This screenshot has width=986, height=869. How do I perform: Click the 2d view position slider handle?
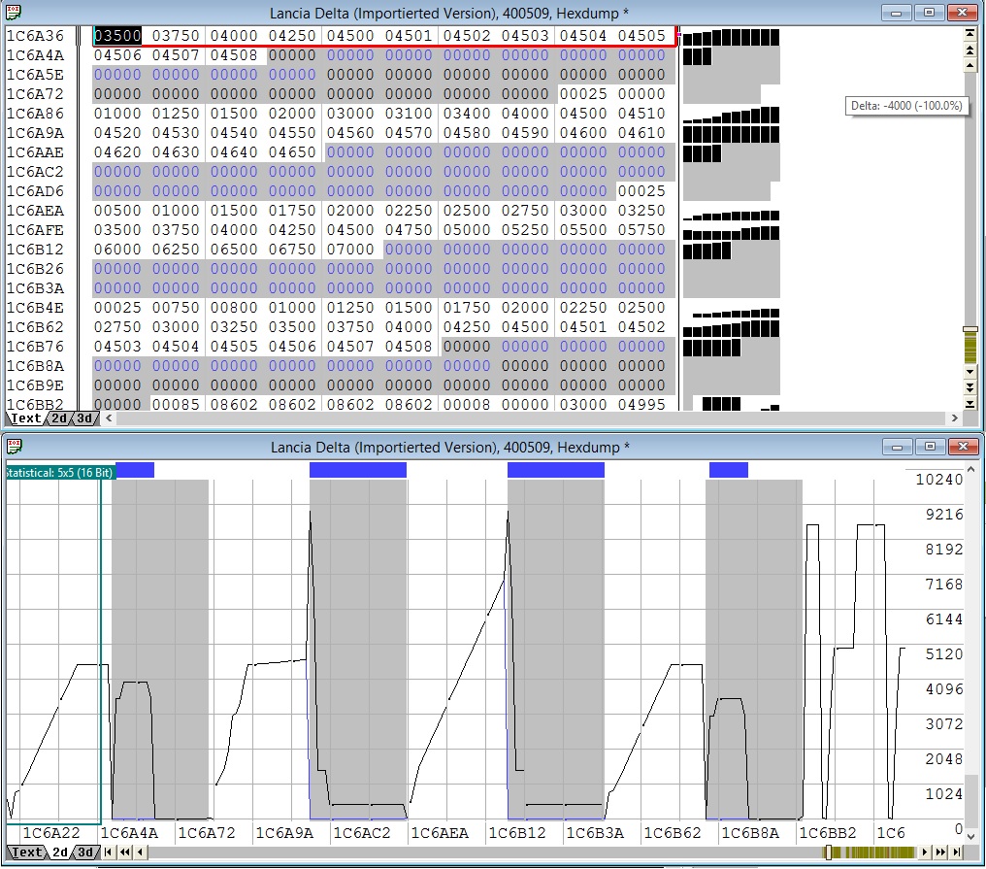829,852
